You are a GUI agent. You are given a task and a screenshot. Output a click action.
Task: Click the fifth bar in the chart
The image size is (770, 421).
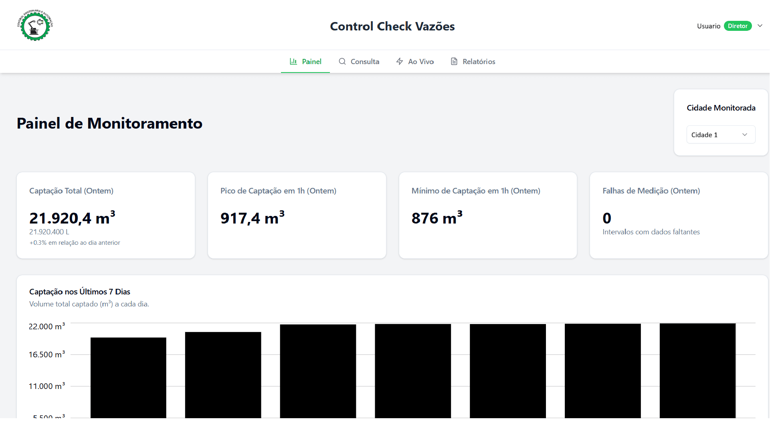508,371
